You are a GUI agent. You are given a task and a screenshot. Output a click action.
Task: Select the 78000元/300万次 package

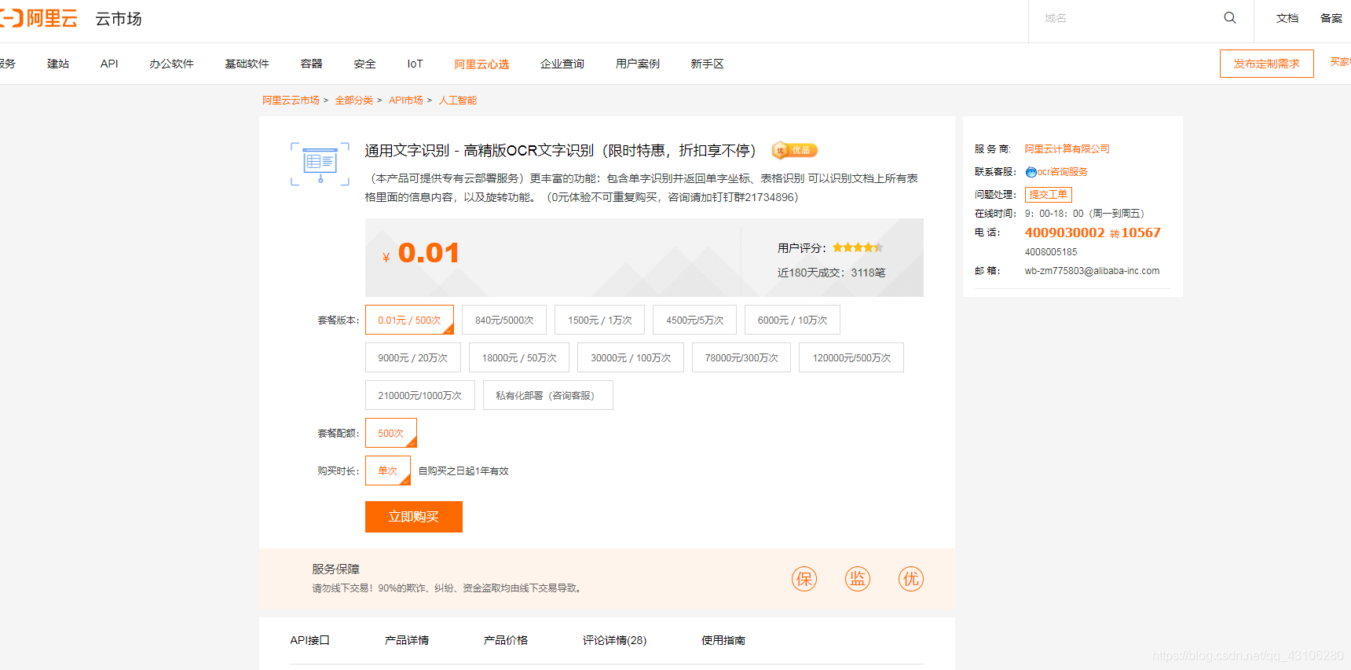click(x=741, y=357)
